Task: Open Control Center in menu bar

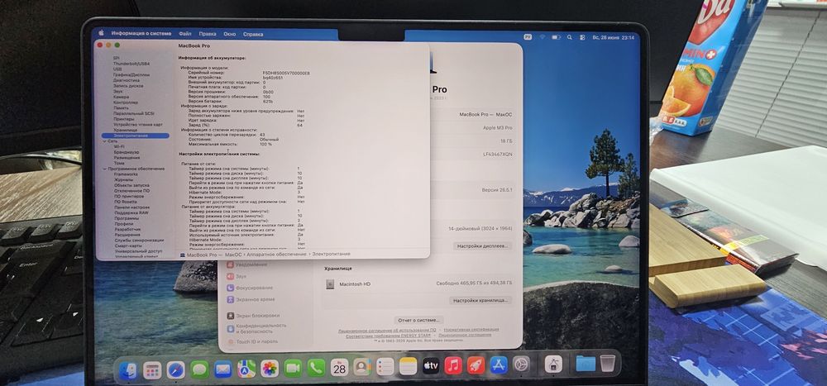Action: coord(582,37)
